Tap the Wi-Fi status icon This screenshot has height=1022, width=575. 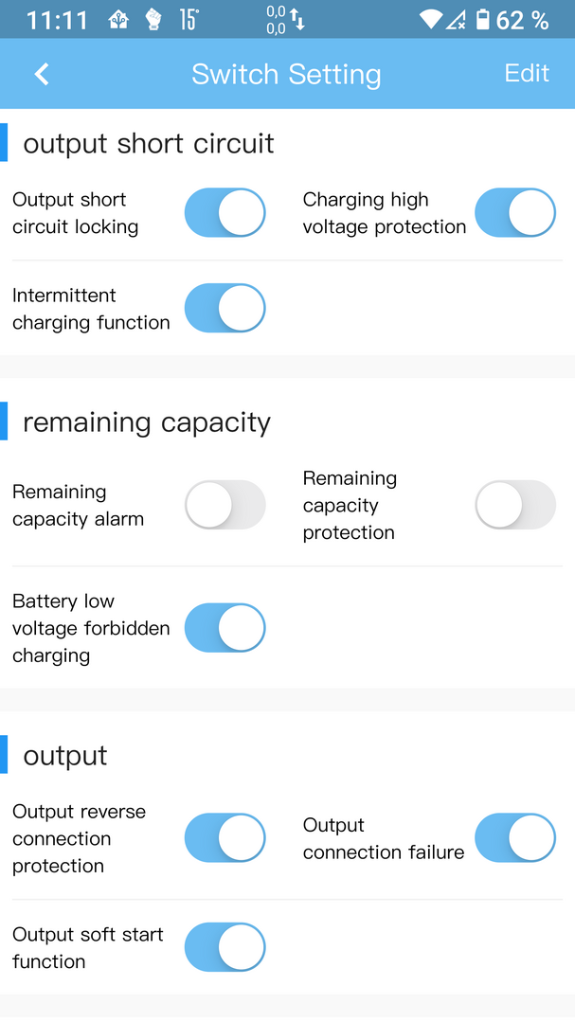click(430, 20)
